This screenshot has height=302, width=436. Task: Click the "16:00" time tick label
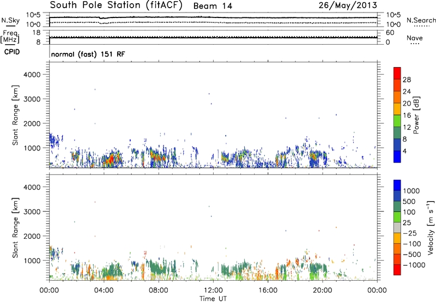pyautogui.click(x=268, y=291)
